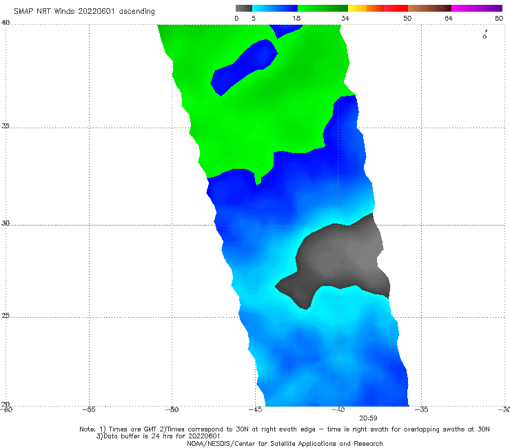
Task: Click the small island outline at top right
Action: tap(484, 35)
